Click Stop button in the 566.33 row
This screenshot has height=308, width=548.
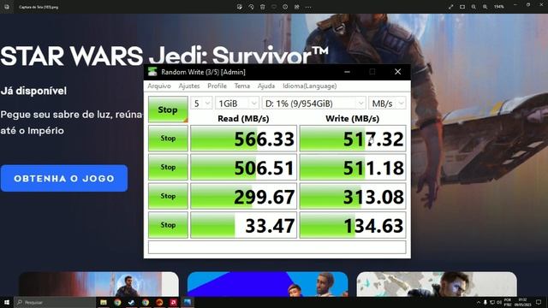tap(168, 139)
